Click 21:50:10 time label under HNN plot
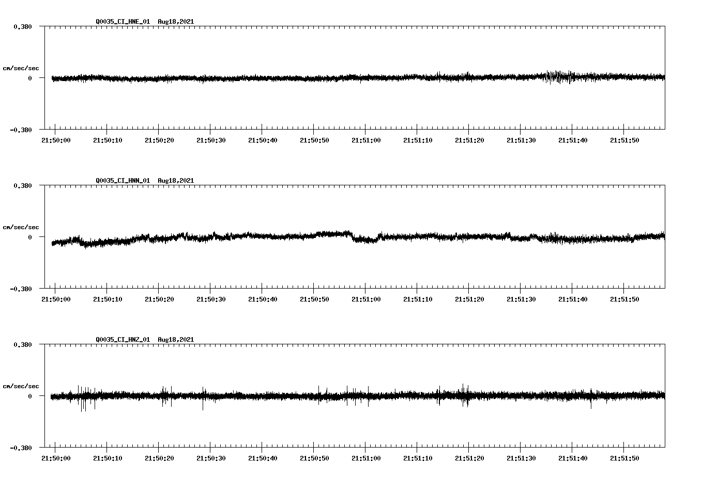Screen dimensions: 702x477 pos(108,299)
